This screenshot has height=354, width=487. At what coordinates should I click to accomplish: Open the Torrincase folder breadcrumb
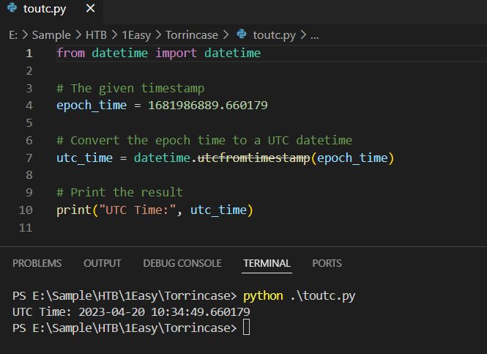point(192,34)
